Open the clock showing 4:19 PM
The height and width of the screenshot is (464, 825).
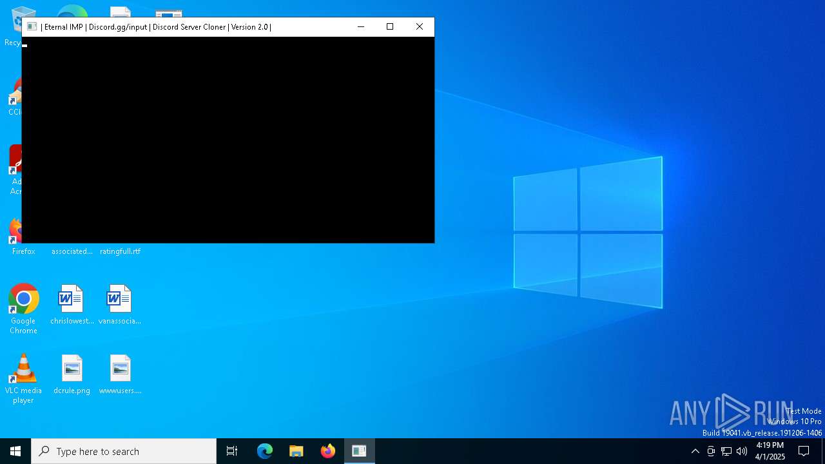tap(770, 451)
